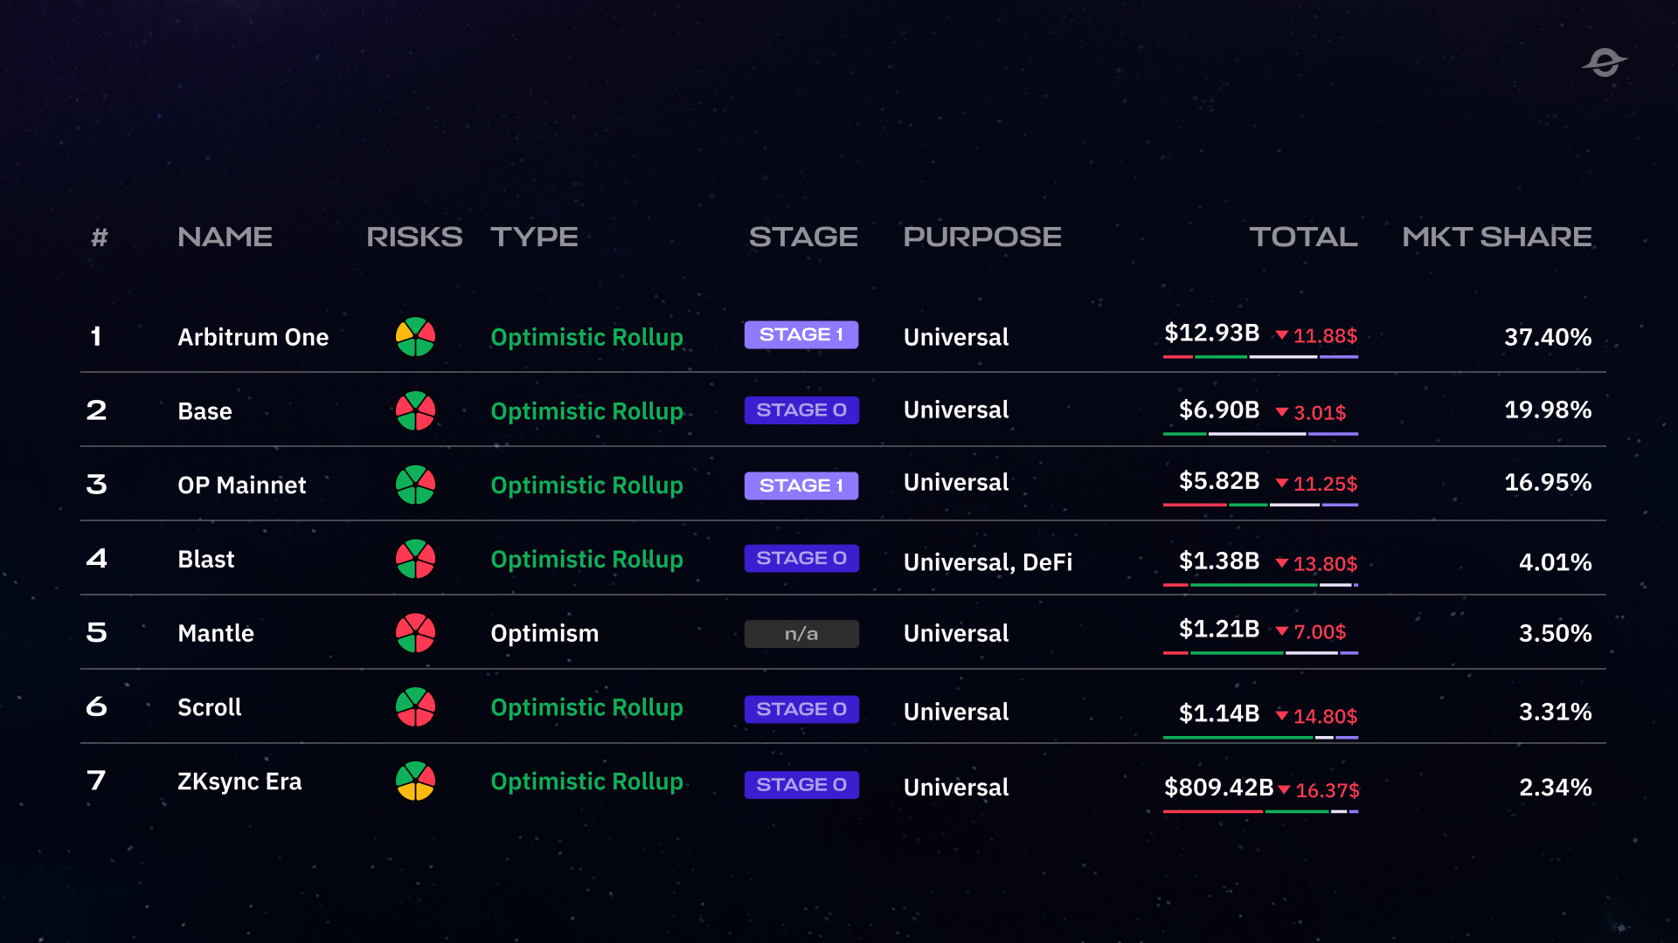This screenshot has width=1678, height=943.
Task: Click the $1.38B total value for Blast
Action: point(1219,561)
